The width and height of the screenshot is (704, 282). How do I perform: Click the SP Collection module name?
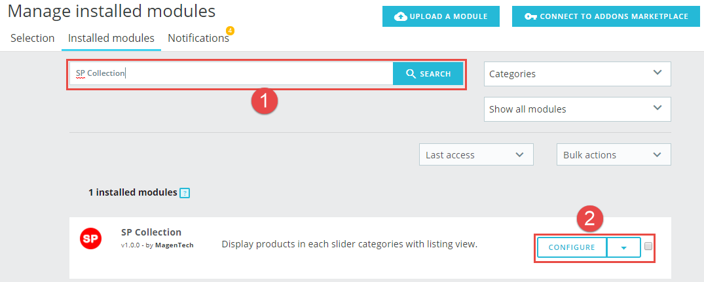[151, 232]
